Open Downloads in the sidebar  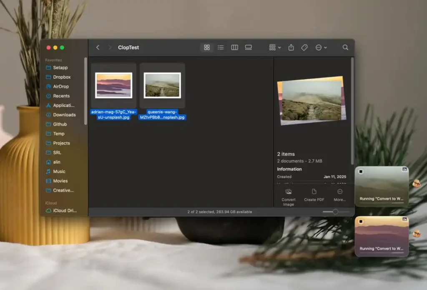(64, 115)
